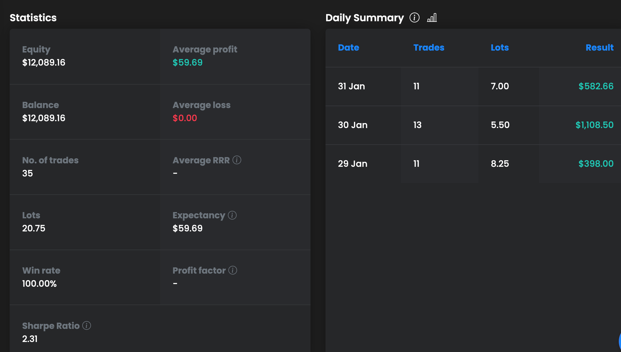The image size is (621, 352).
Task: Click the Equity value $12,089.16
Action: click(44, 62)
